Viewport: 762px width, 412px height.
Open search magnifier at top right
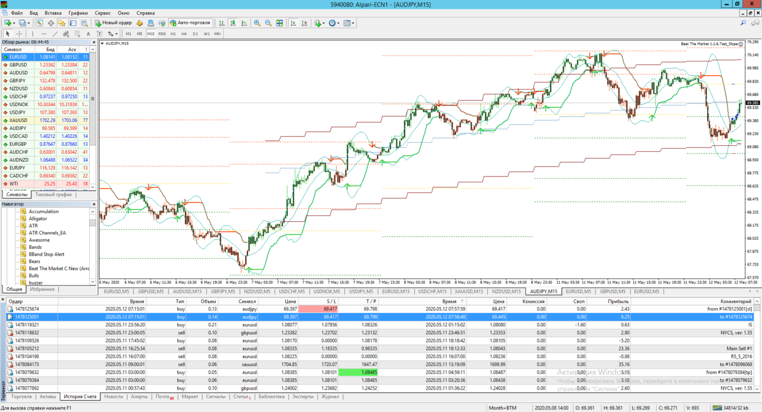coord(743,23)
